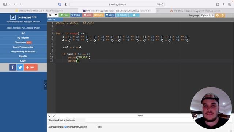The width and height of the screenshot is (234, 132).
Task: Run the program with the Run button
Action: point(64,15)
